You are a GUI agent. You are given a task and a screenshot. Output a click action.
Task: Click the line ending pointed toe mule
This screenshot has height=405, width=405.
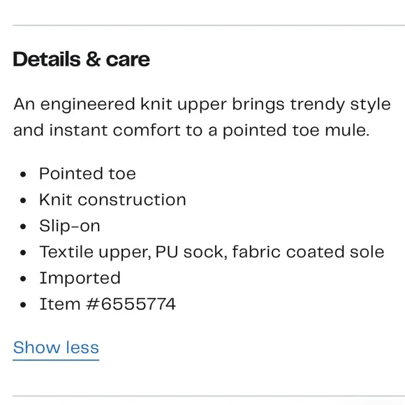191,131
